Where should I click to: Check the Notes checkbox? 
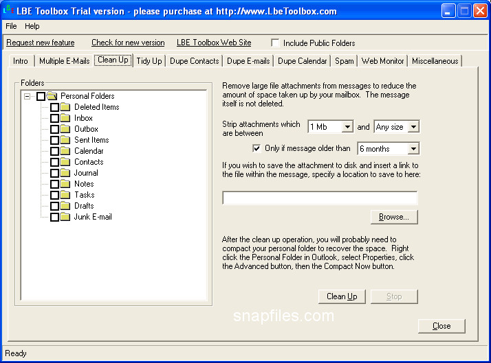click(54, 184)
